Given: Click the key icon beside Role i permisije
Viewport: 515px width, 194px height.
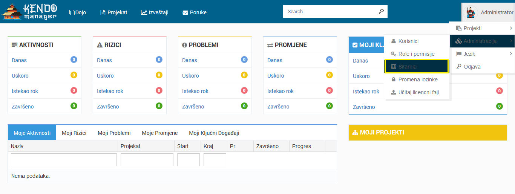Looking at the screenshot, I should click(394, 54).
